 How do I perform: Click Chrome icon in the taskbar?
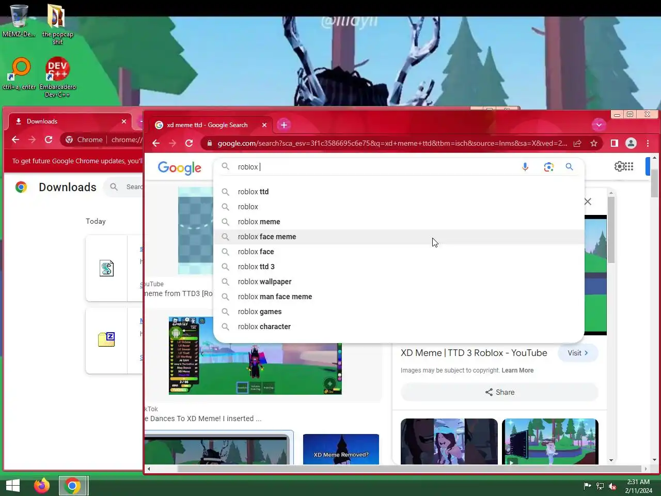click(73, 486)
